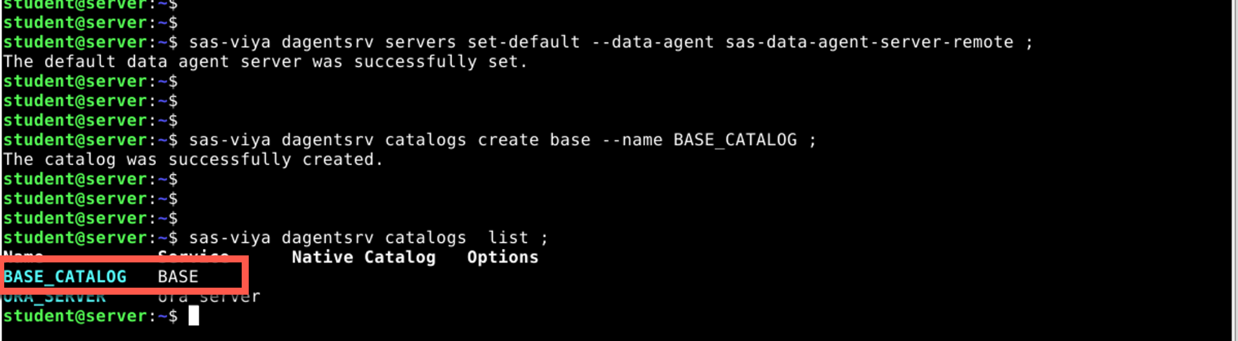Click the word "create" in the catalogs command
1238x341 pixels.
(507, 140)
